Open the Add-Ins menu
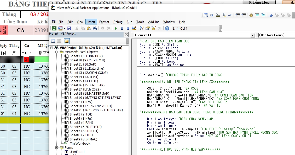295x155 pixels. click(154, 22)
